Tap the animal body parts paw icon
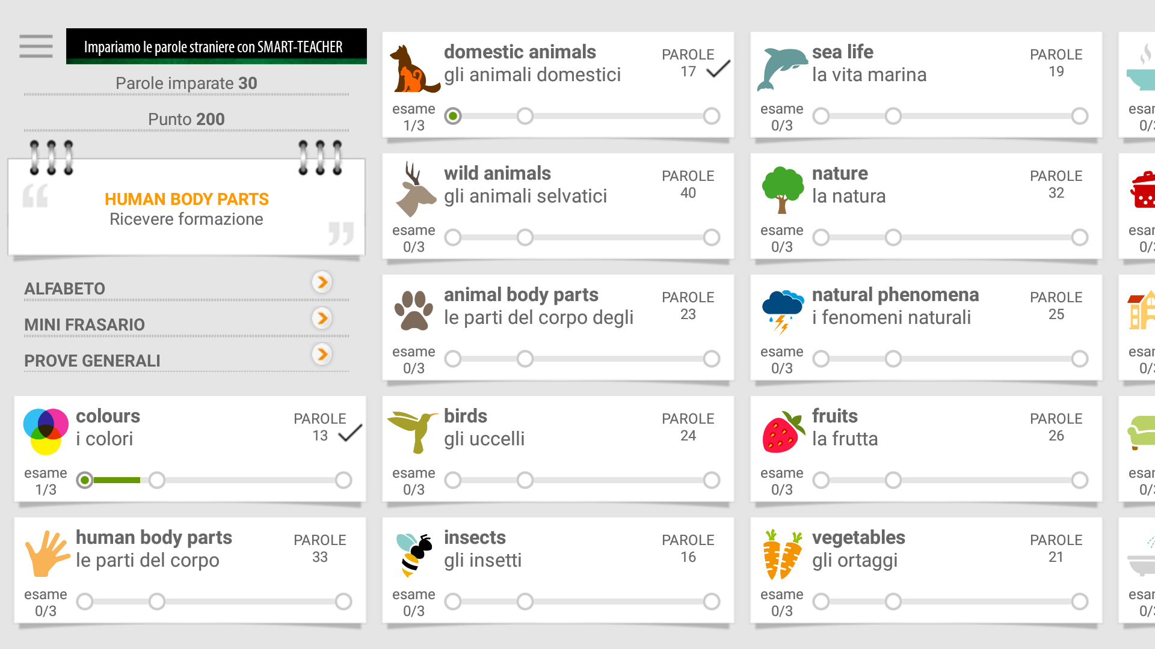This screenshot has height=649, width=1155. 414,311
